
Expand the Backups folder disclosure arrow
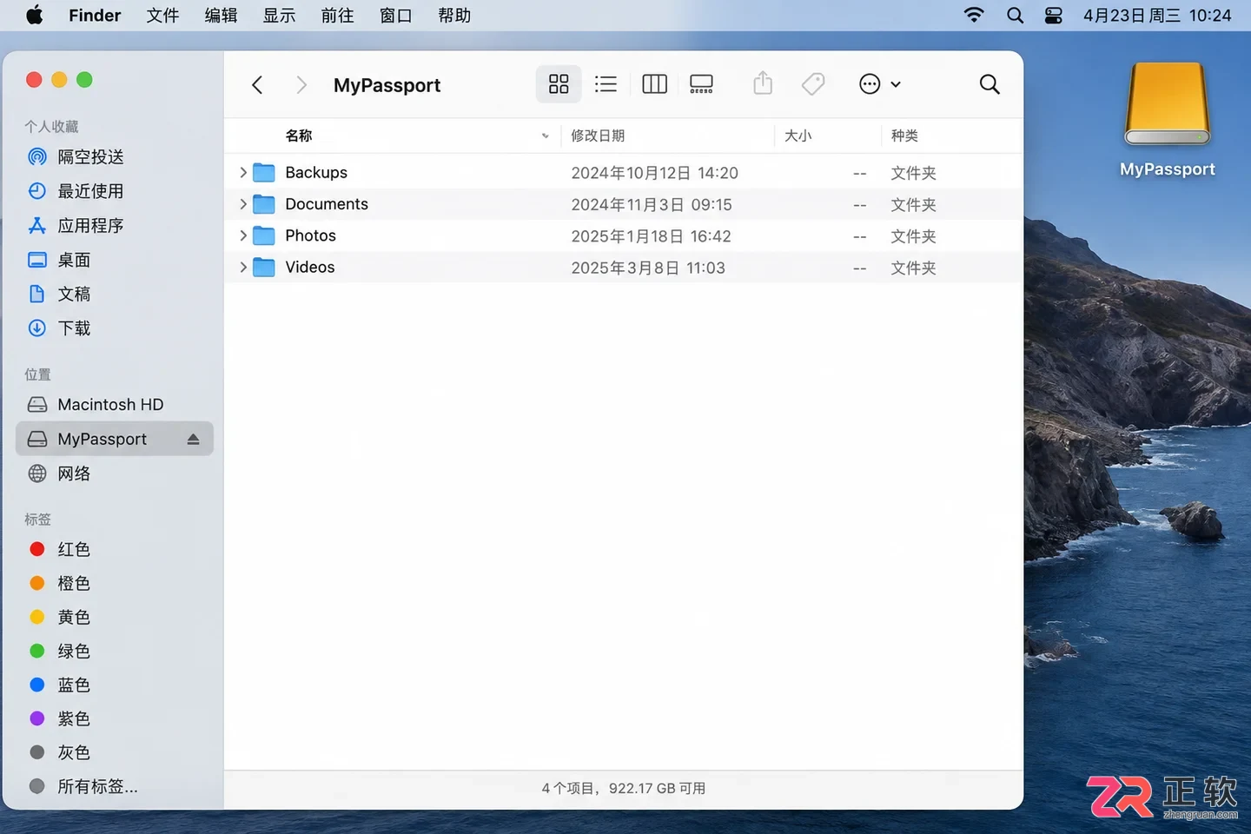[x=243, y=173]
